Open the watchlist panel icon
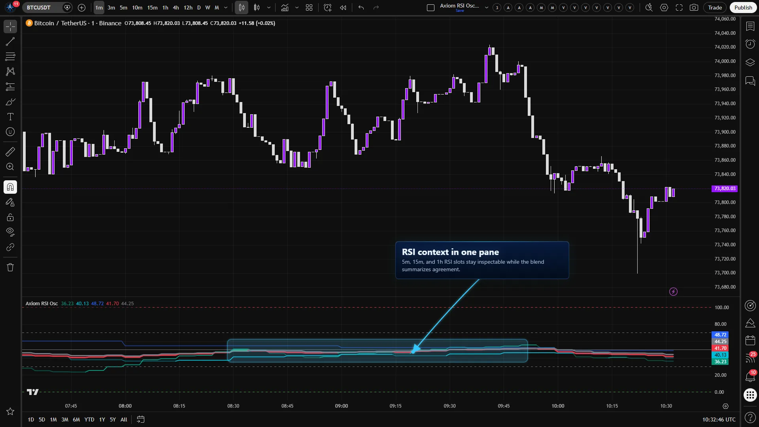Screen dimensions: 759x427 click(750, 26)
